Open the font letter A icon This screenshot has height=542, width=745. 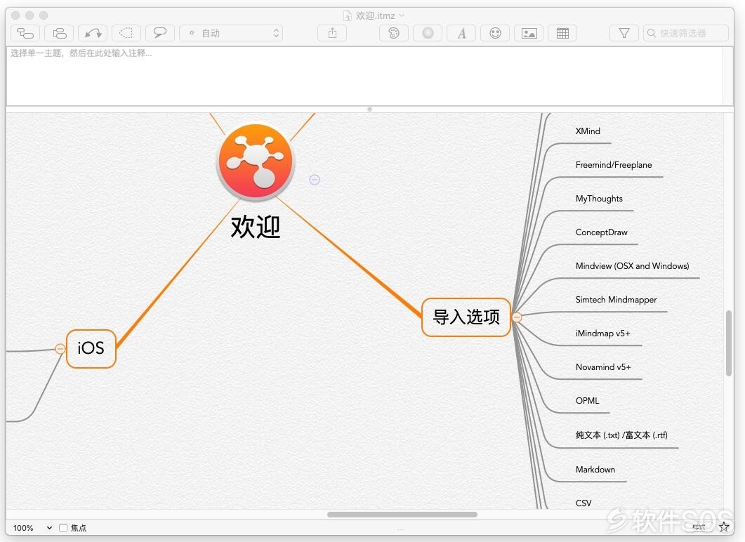coord(461,33)
